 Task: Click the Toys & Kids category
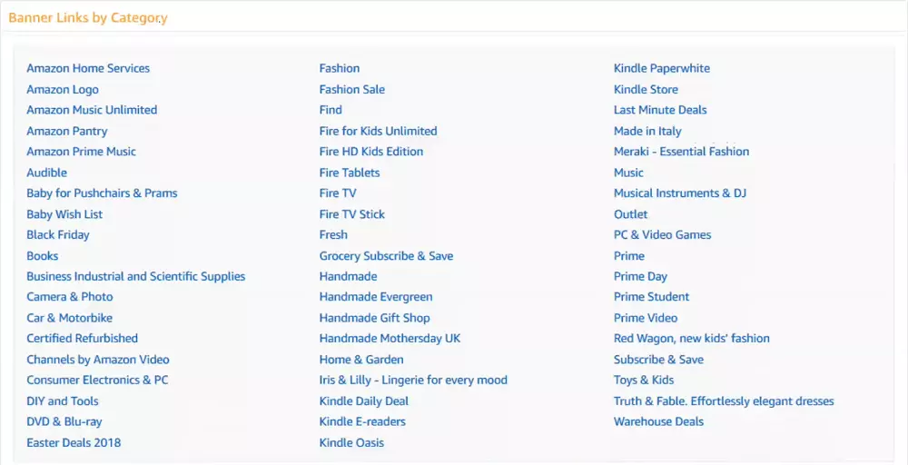coord(644,380)
